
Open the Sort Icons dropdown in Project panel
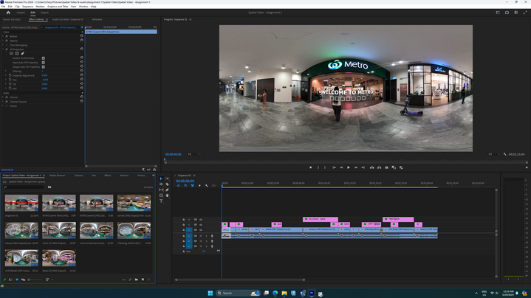[x=48, y=280]
